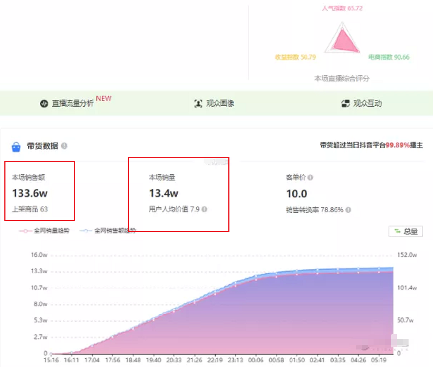Viewport: 433px width, 367px height.
Task: Click the audience portrait face icon
Action: tap(198, 104)
